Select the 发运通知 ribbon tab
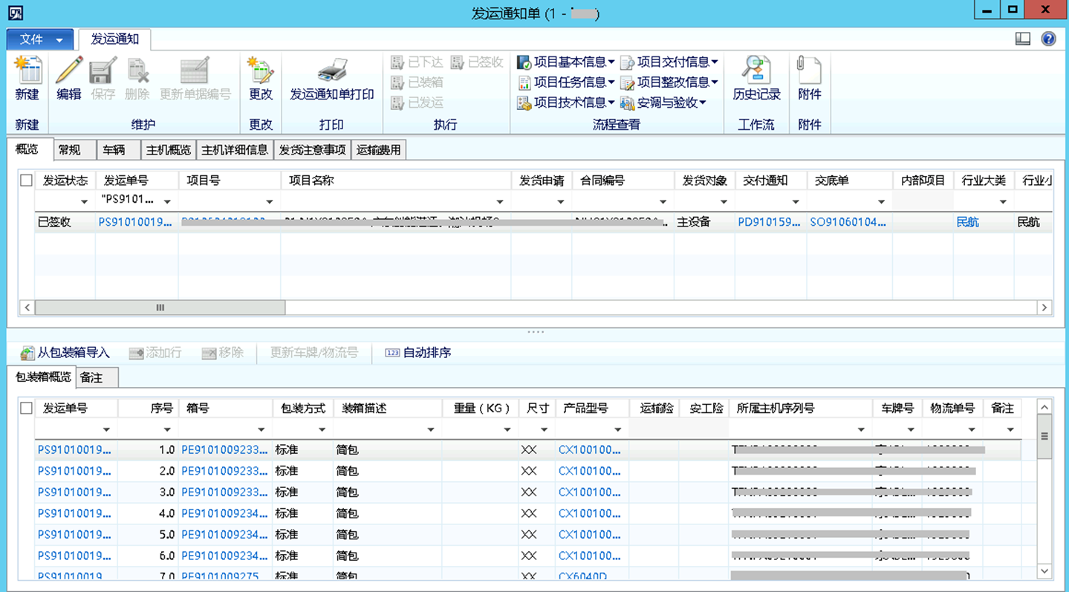 115,39
